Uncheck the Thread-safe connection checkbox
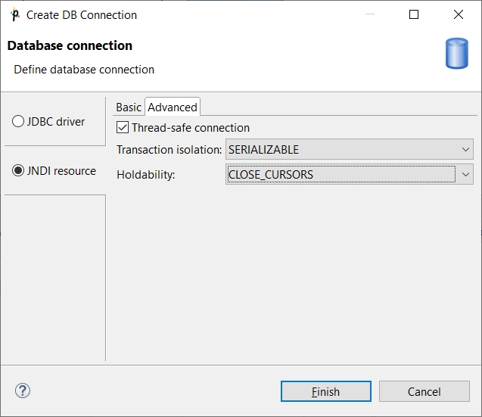The height and width of the screenshot is (417, 482). [x=123, y=128]
